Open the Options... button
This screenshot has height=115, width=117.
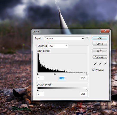[x=100, y=57]
